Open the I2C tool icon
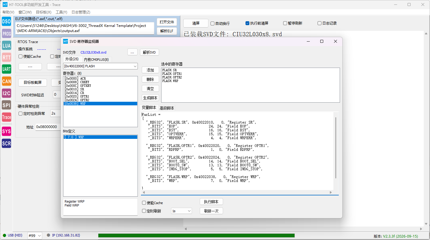 (x=6, y=93)
